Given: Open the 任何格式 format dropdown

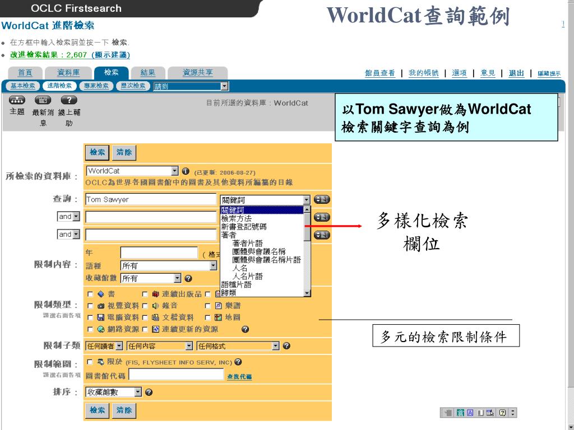Looking at the screenshot, I should click(x=238, y=346).
